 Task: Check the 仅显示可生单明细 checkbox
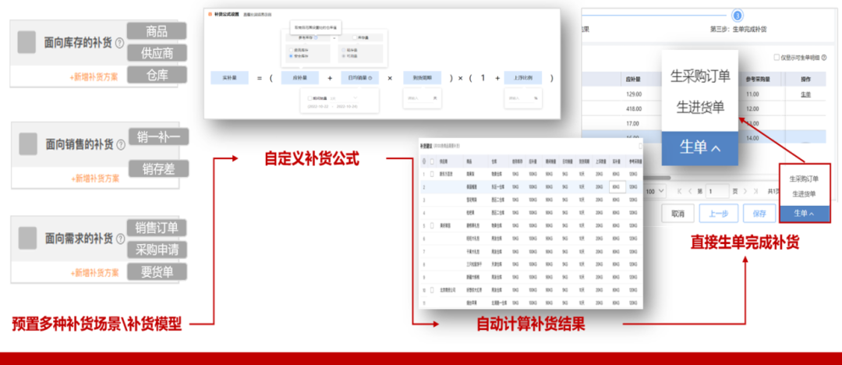click(x=777, y=58)
